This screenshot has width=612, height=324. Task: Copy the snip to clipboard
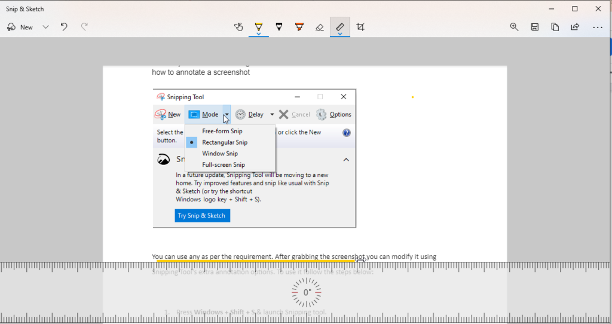(555, 27)
